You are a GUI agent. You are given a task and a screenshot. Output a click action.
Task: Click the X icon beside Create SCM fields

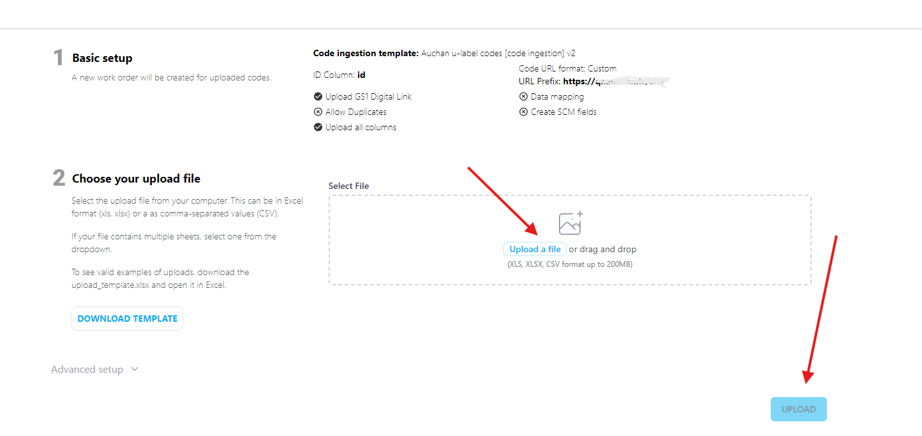pyautogui.click(x=523, y=112)
